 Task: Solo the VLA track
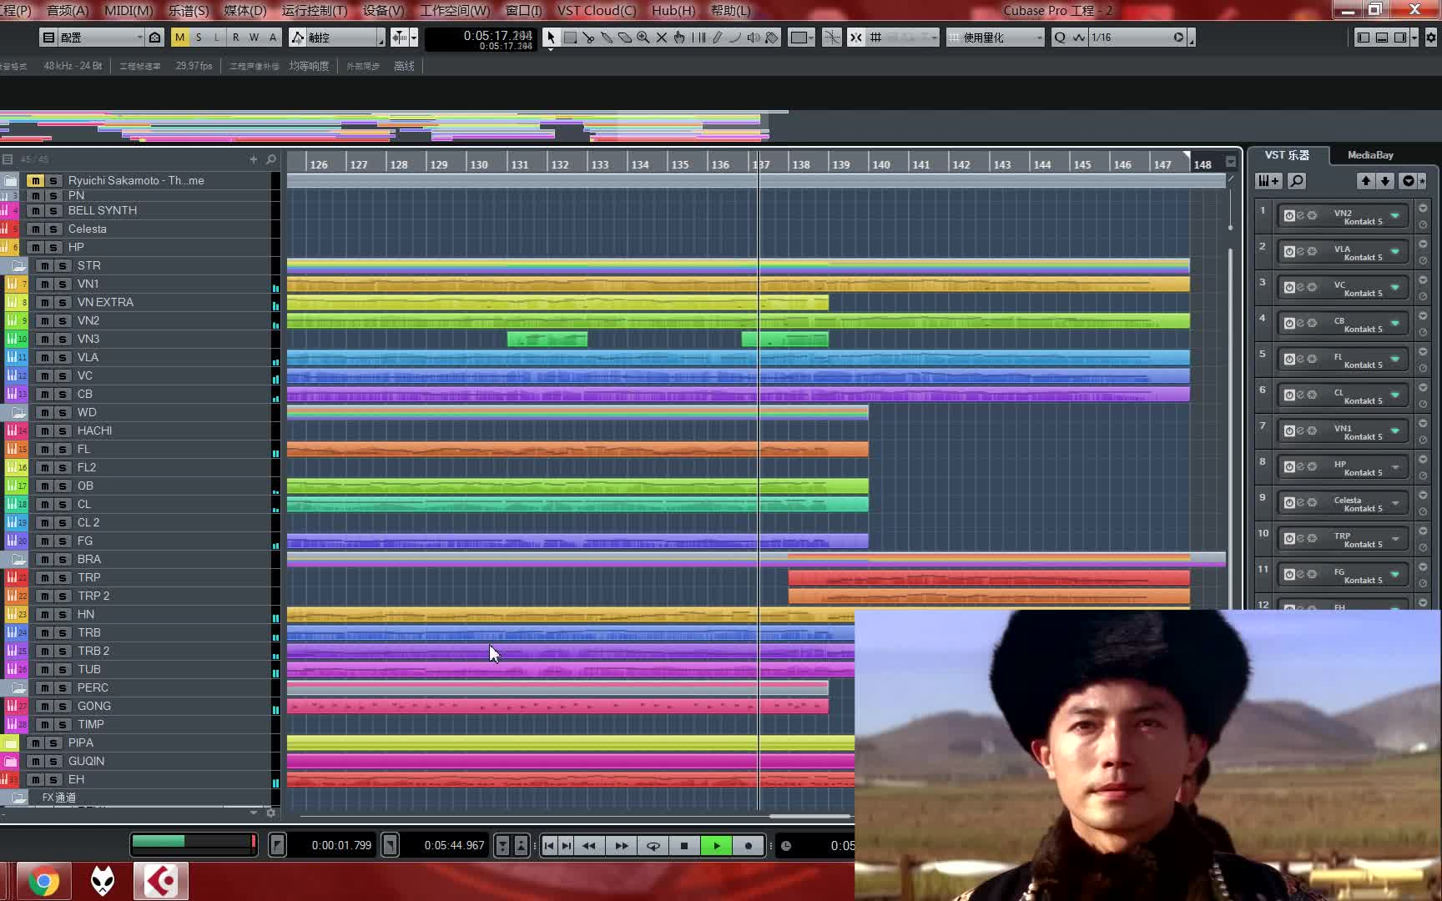point(63,357)
